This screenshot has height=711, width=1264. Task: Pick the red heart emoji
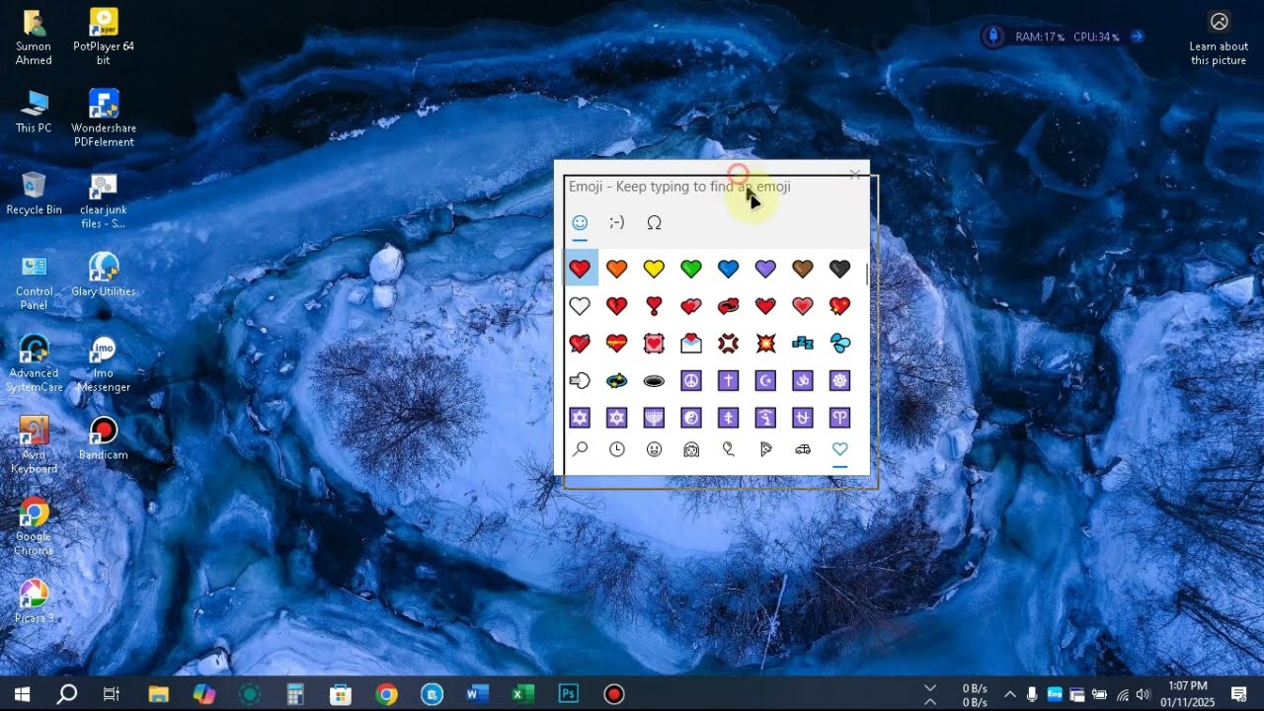point(580,269)
